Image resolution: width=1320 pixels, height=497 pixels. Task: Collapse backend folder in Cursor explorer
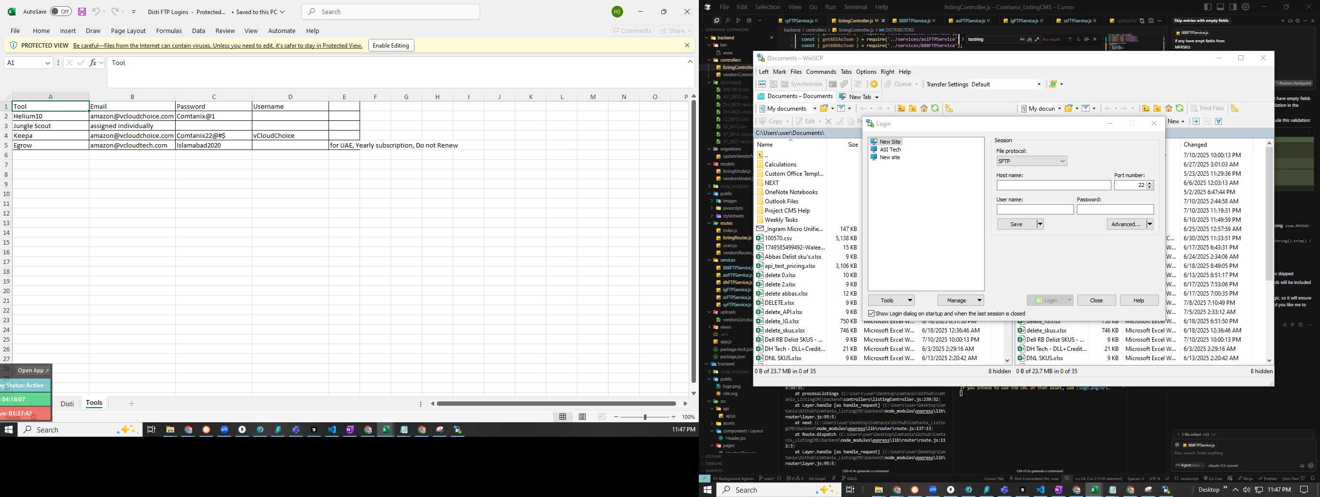point(707,38)
